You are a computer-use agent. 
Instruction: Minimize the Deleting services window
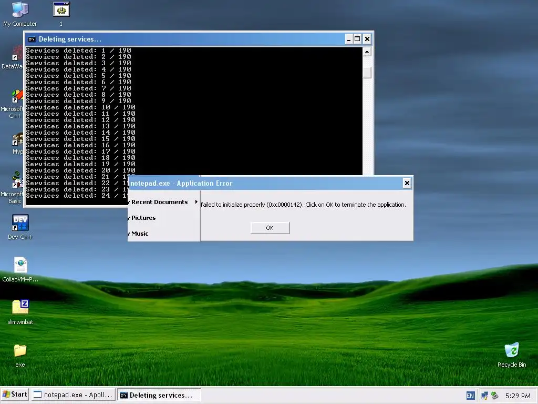click(x=349, y=39)
